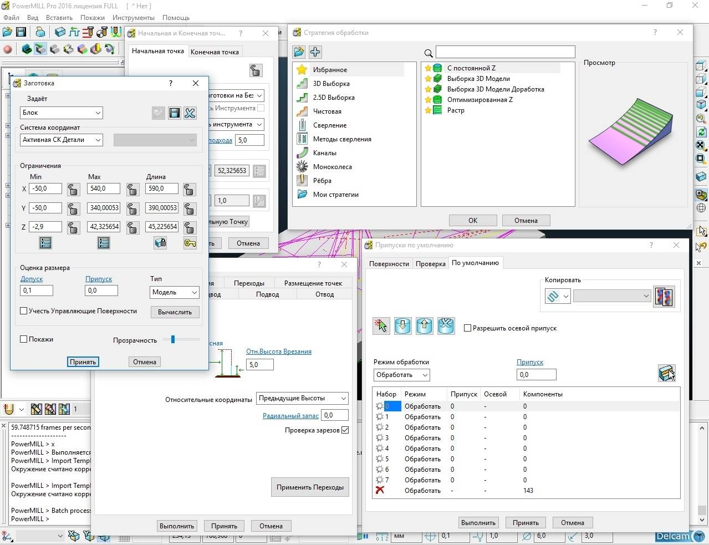The width and height of the screenshot is (709, 545).
Task: Click the Отн.Высота Врезания link
Action: 279,352
